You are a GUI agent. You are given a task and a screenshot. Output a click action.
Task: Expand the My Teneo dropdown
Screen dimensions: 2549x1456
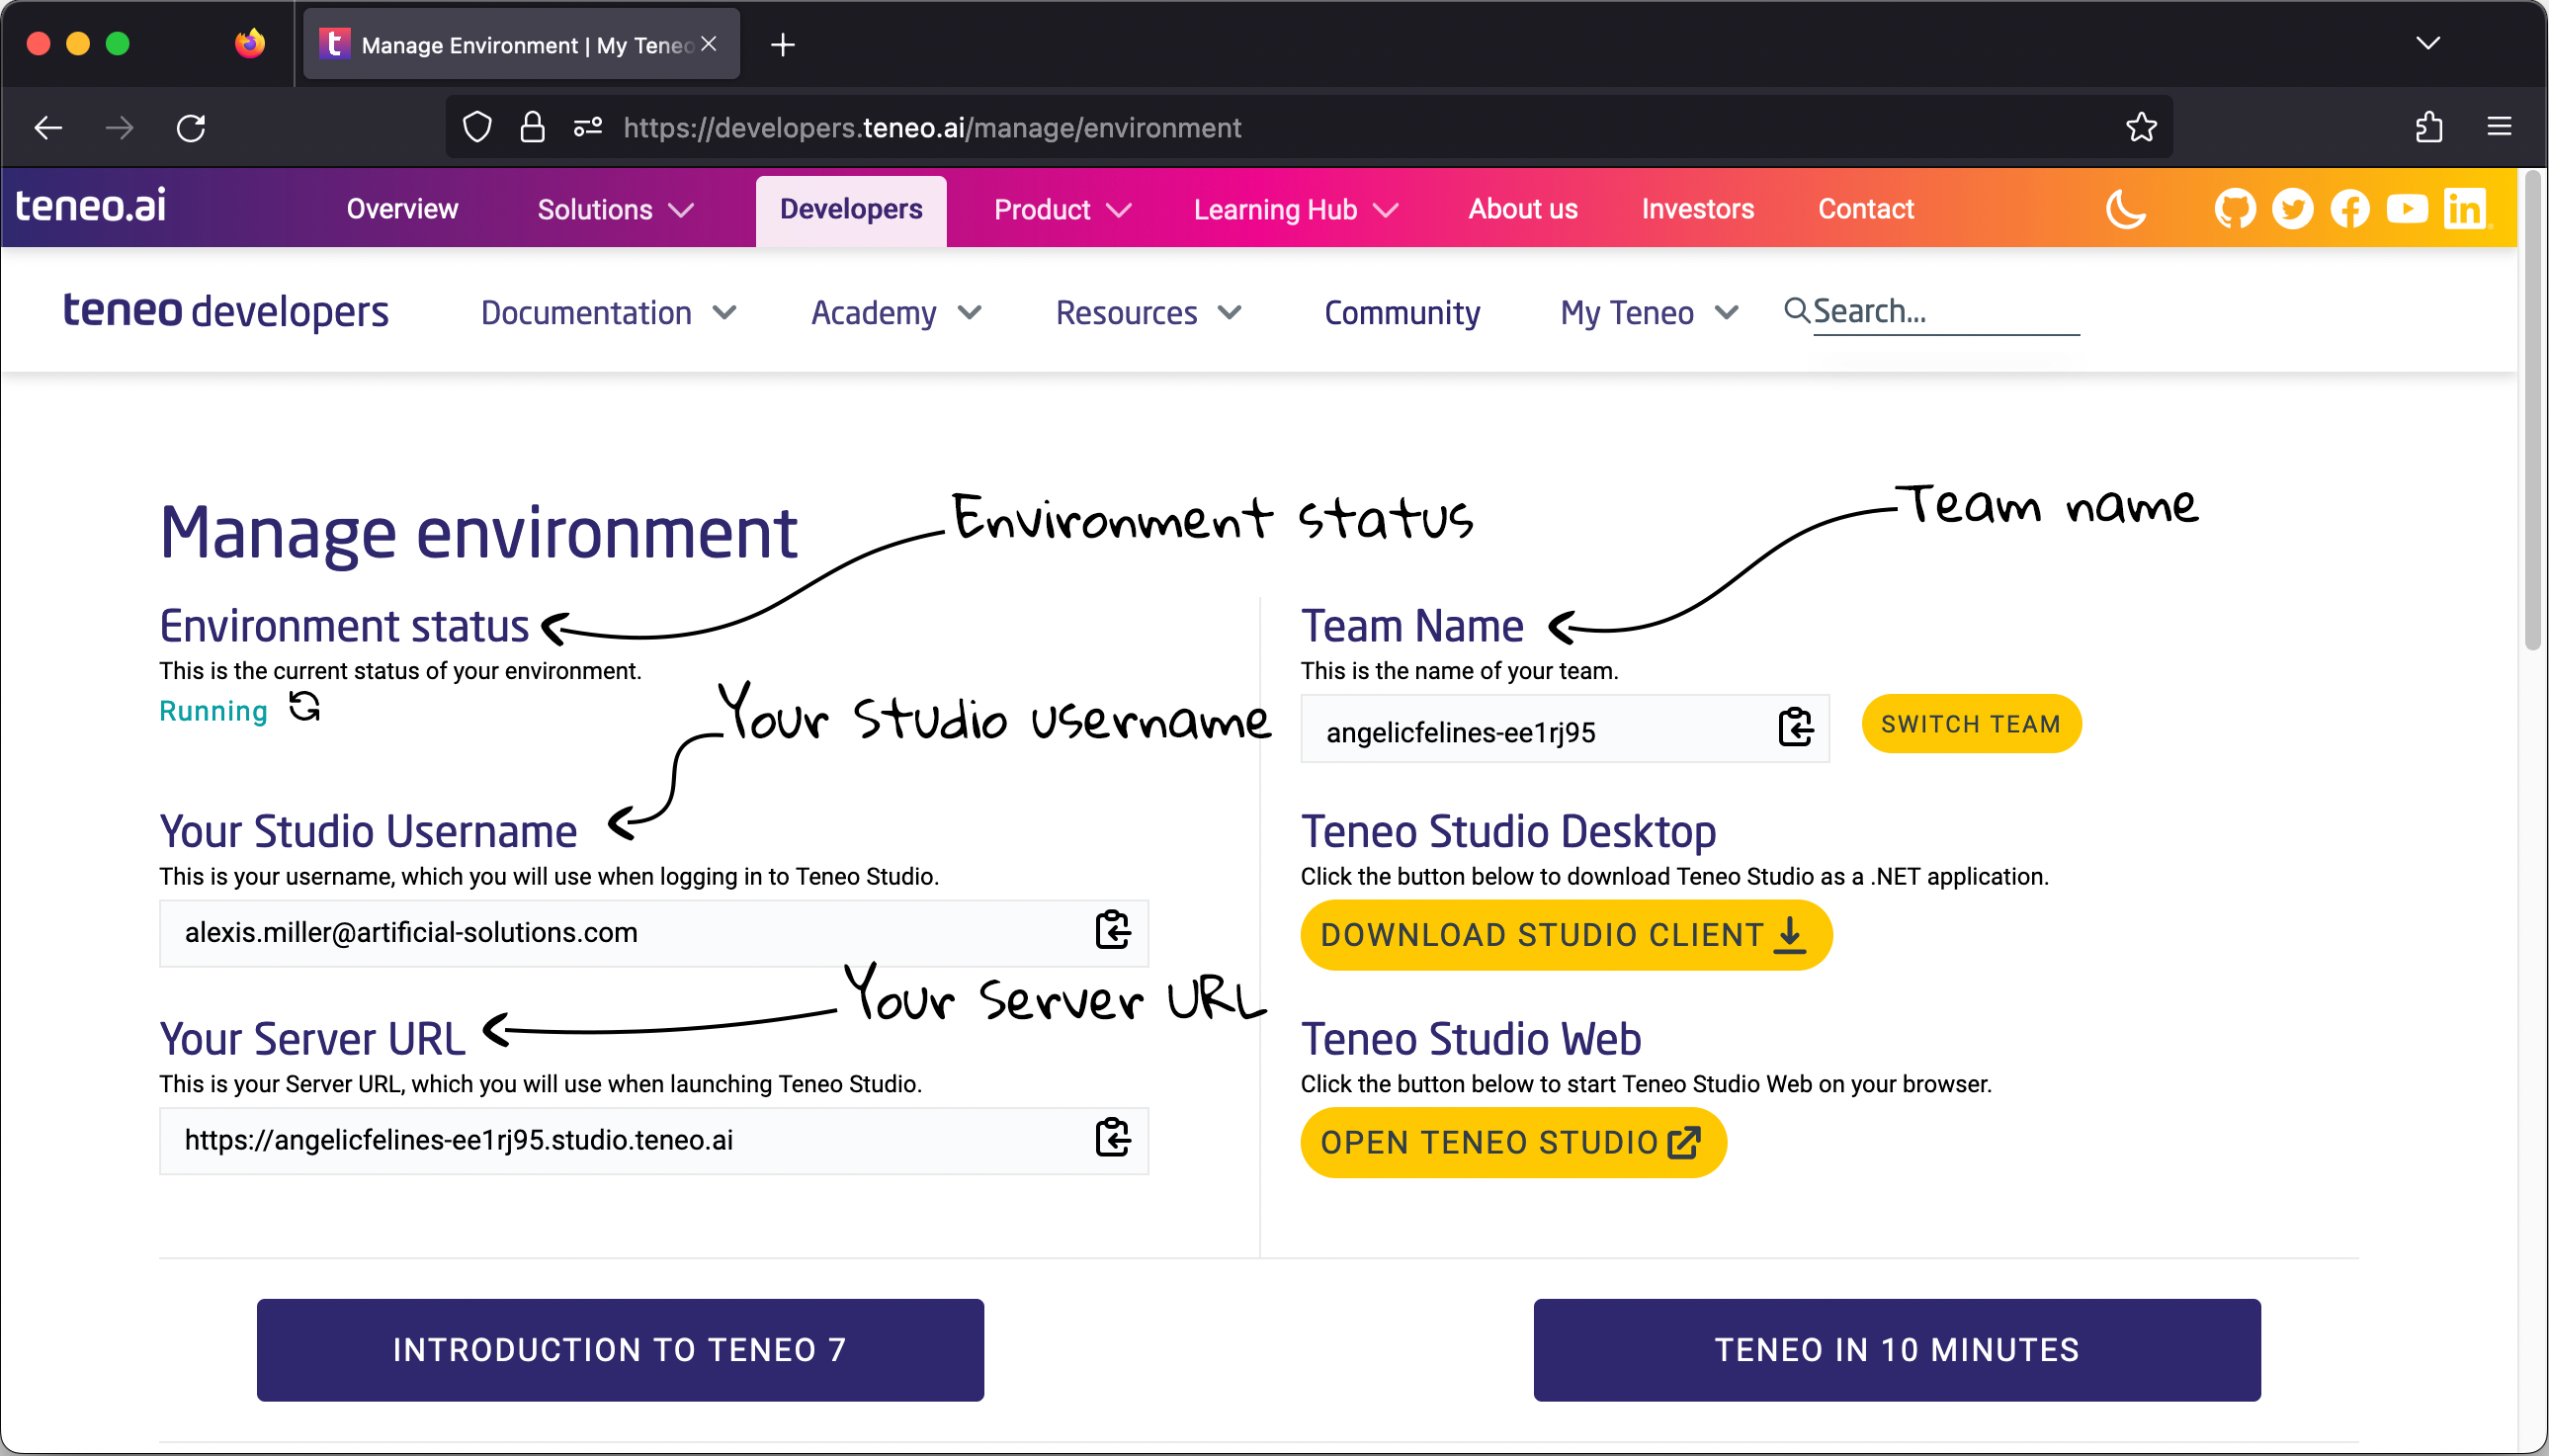click(x=1649, y=313)
